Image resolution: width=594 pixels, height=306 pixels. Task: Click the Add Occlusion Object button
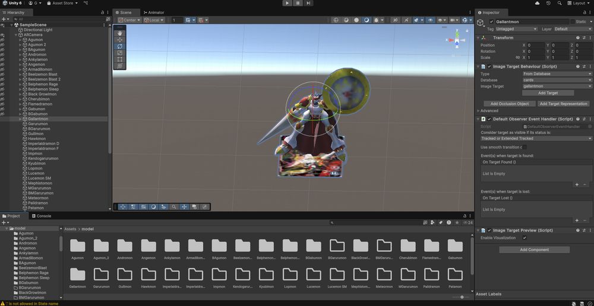click(510, 104)
